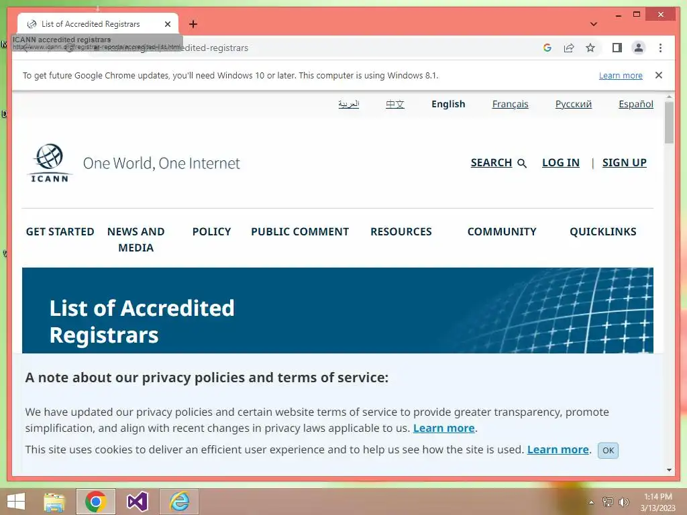
Task: Close the List of Accredited Registrars tab
Action: (167, 24)
